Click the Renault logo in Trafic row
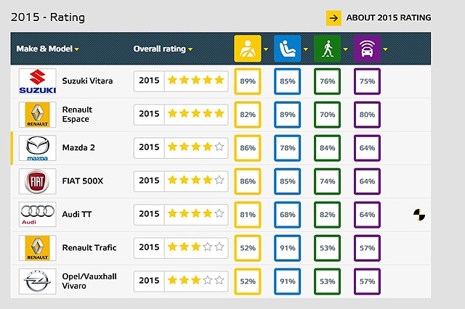 37,248
